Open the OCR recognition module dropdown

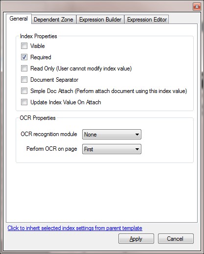(x=112, y=135)
